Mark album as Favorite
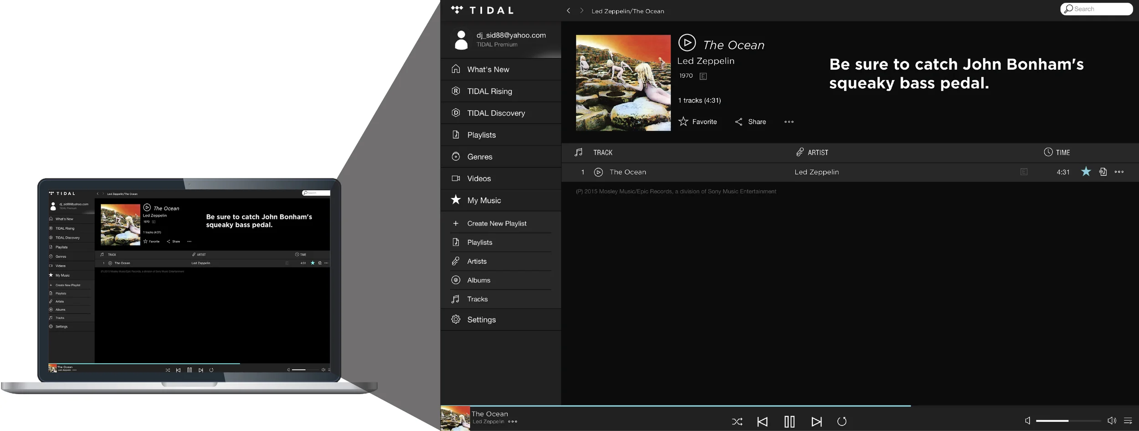 tap(698, 122)
